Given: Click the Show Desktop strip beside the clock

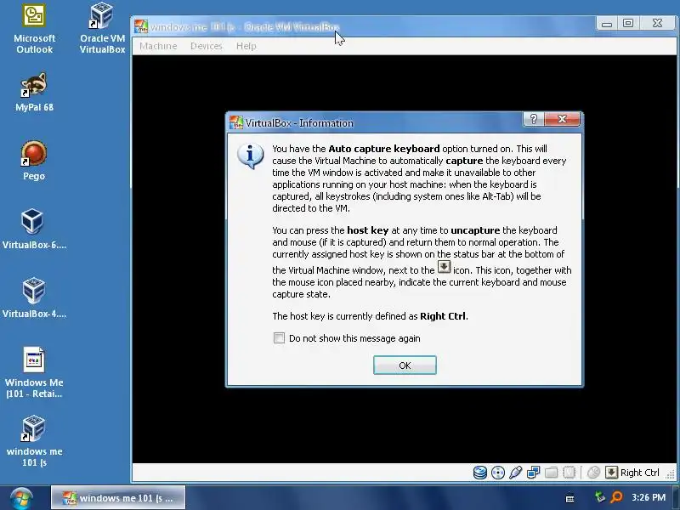Looking at the screenshot, I should pos(676,497).
